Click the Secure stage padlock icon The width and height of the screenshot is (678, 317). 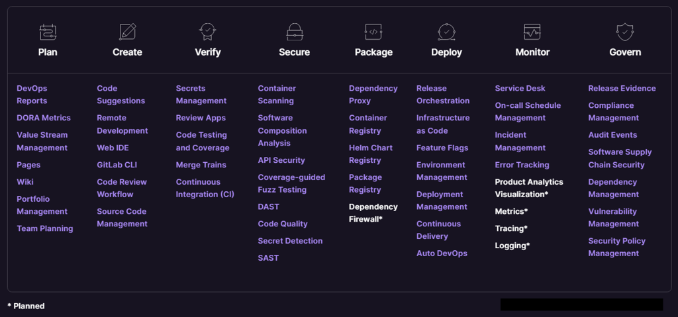tap(294, 32)
